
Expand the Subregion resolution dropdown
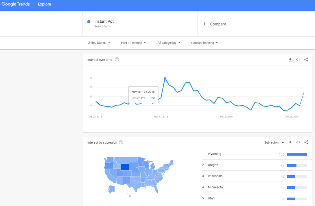point(274,143)
